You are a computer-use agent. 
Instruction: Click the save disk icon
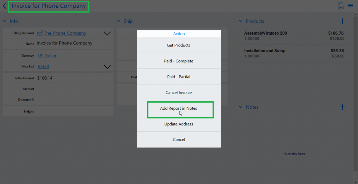pos(341,6)
